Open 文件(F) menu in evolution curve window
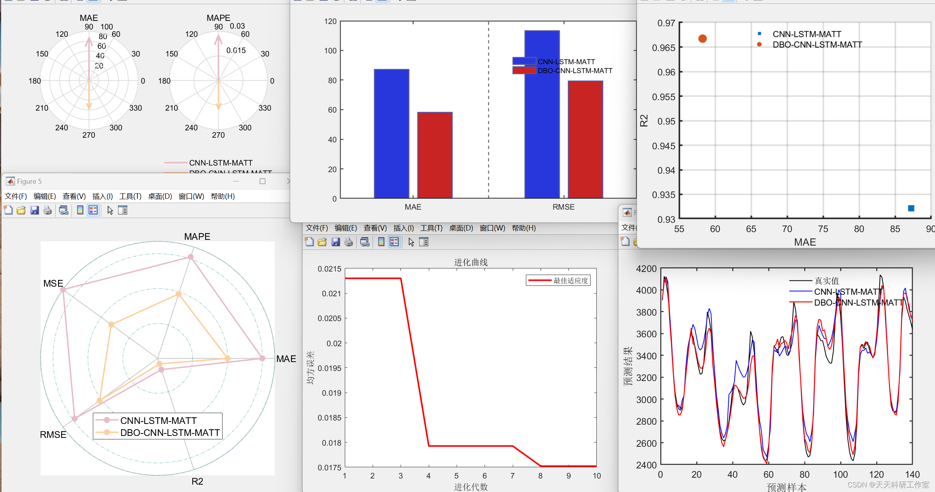 317,228
